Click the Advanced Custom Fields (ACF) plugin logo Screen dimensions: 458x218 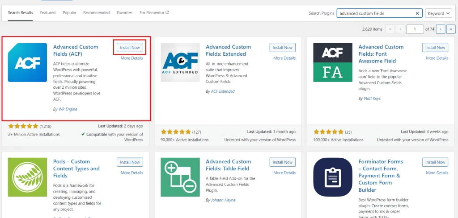[x=27, y=62]
